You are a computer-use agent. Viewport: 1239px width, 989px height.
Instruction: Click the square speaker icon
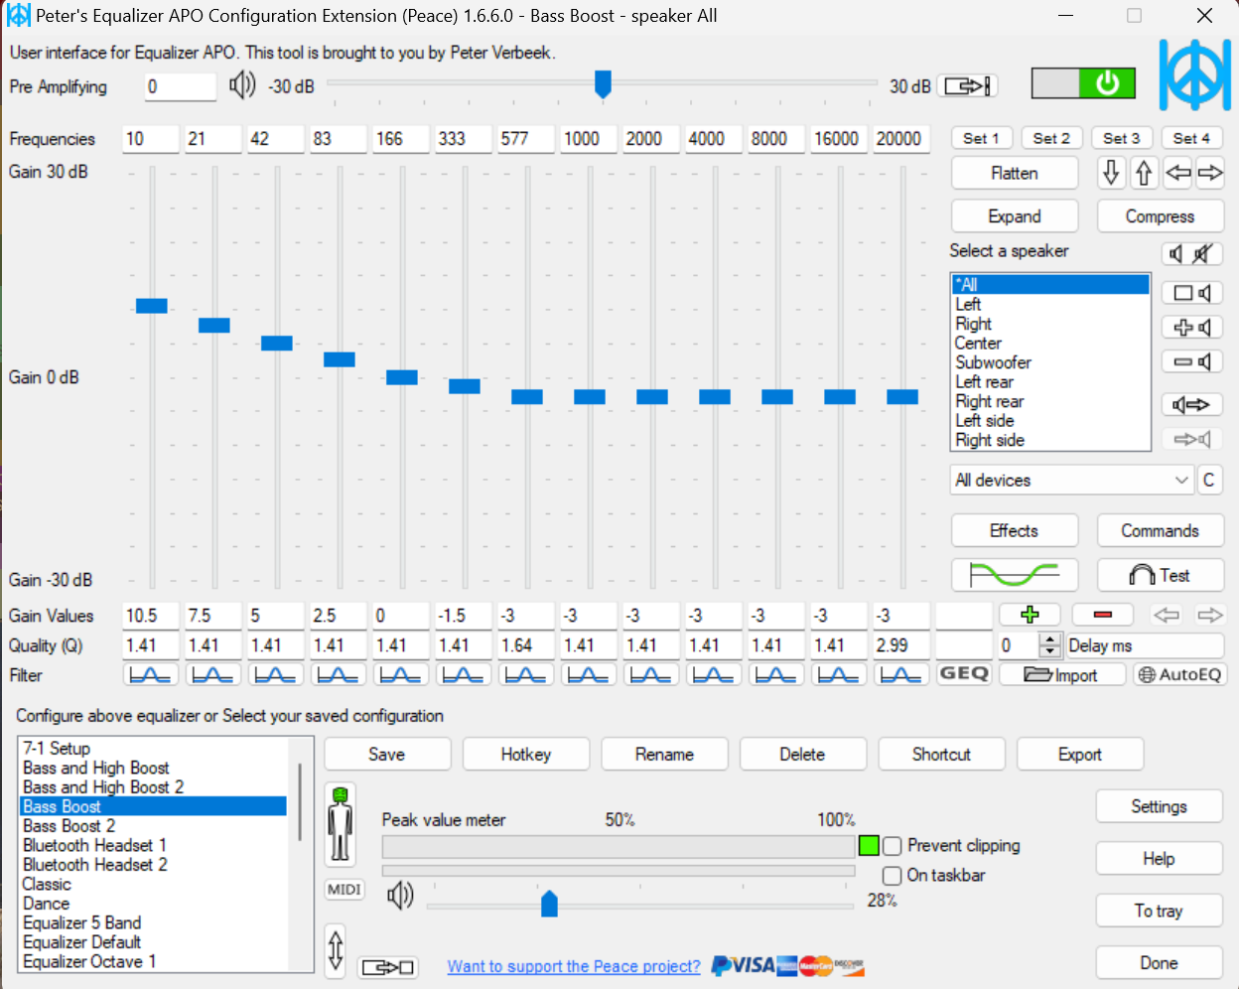[1191, 293]
